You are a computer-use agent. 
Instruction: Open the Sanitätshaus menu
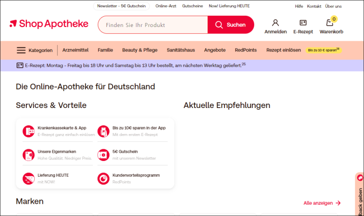[181, 50]
